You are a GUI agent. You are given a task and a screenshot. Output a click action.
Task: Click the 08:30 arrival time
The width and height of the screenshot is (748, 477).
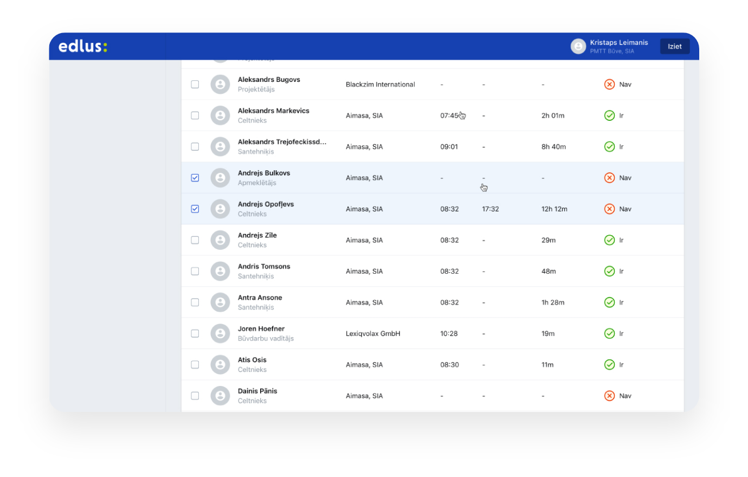click(x=449, y=365)
